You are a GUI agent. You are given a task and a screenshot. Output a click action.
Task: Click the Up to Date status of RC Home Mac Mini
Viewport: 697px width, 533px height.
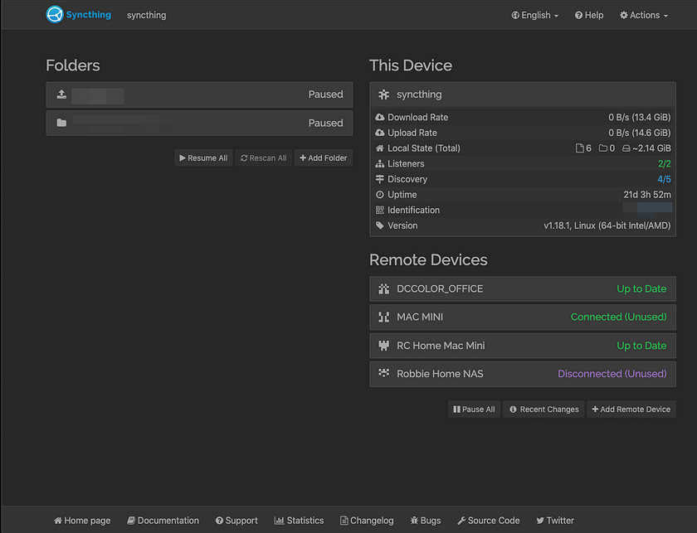pyautogui.click(x=641, y=346)
